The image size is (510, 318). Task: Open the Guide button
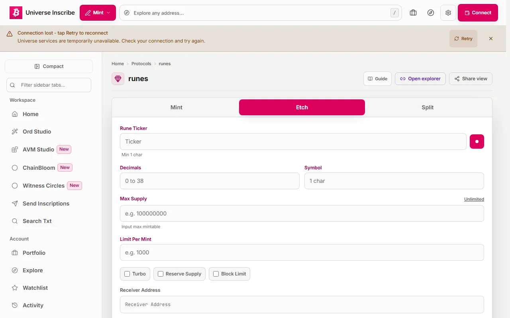pos(378,79)
